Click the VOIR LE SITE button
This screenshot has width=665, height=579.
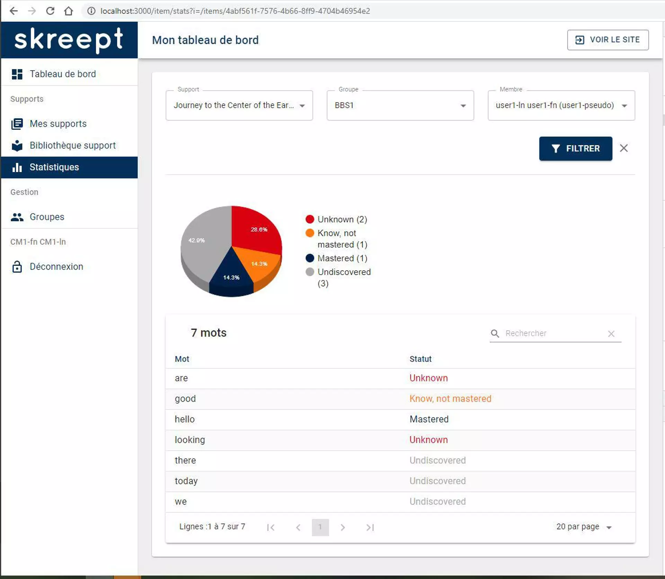click(x=608, y=40)
